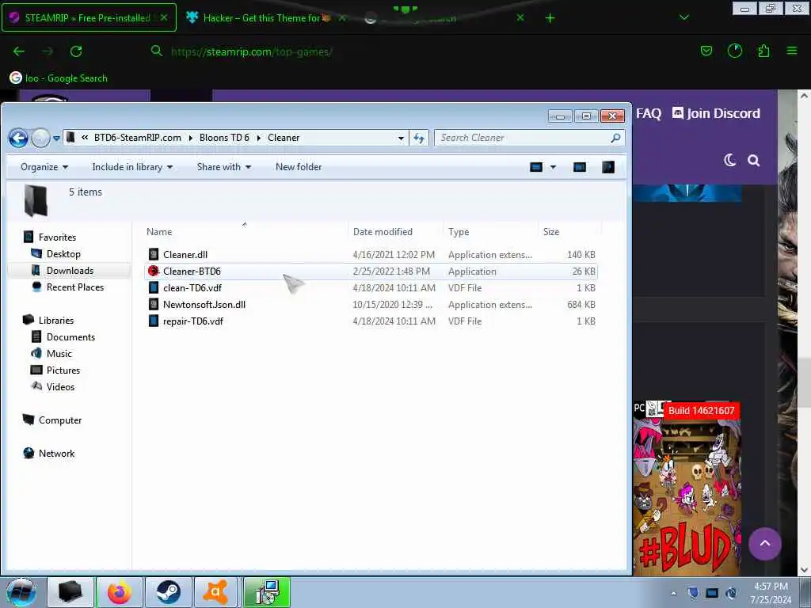This screenshot has height=608, width=811.
Task: Switch to the STEAMRIP browser tab
Action: pos(88,17)
